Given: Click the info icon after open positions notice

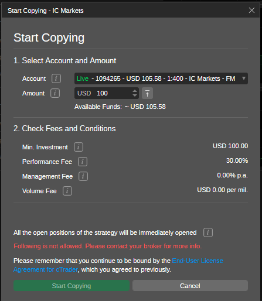Looking at the screenshot, I should [x=208, y=232].
